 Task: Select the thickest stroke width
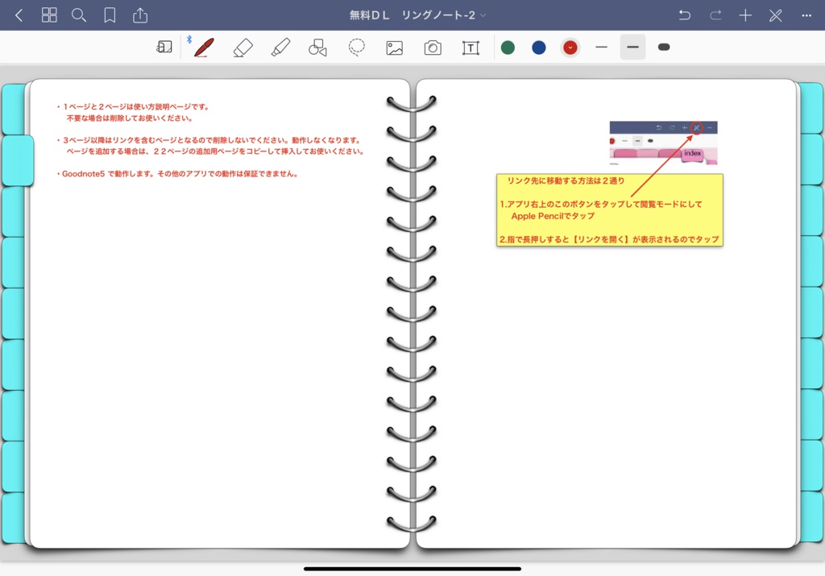click(664, 48)
